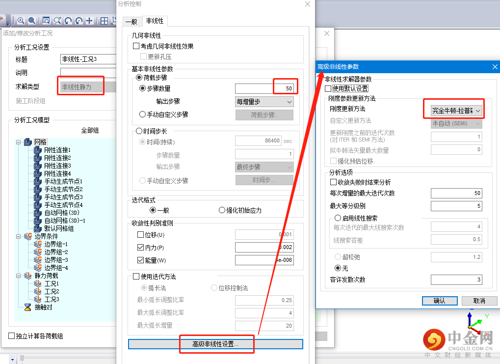
Task: Uncheck the 内力(P) convergence criterion
Action: coord(140,248)
